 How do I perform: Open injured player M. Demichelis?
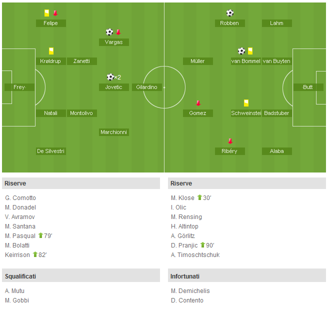190,291
